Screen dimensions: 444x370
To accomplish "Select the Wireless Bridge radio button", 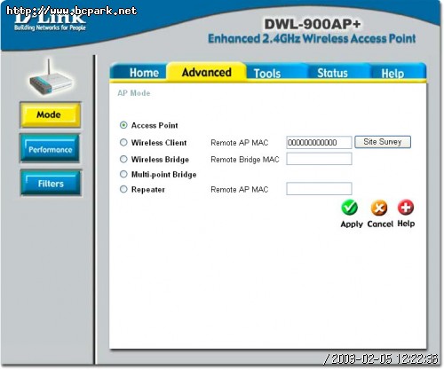I will tap(123, 160).
